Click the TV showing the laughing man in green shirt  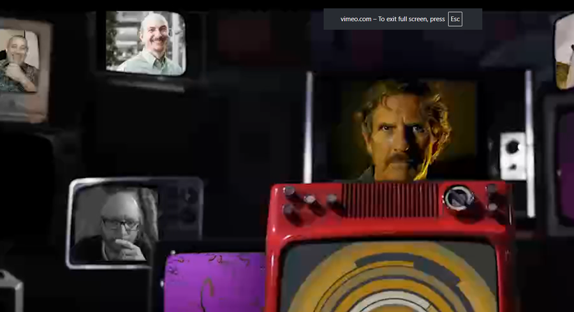145,43
